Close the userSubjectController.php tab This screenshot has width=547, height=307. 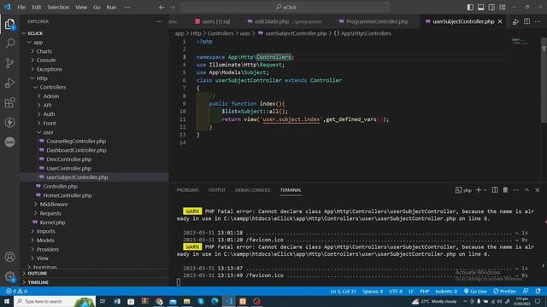(500, 21)
